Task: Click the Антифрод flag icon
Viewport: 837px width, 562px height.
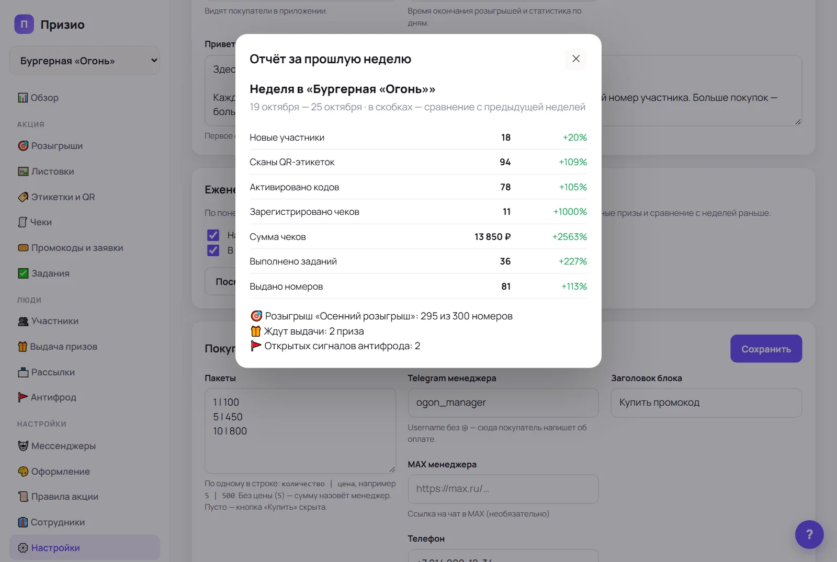Action: pos(22,397)
